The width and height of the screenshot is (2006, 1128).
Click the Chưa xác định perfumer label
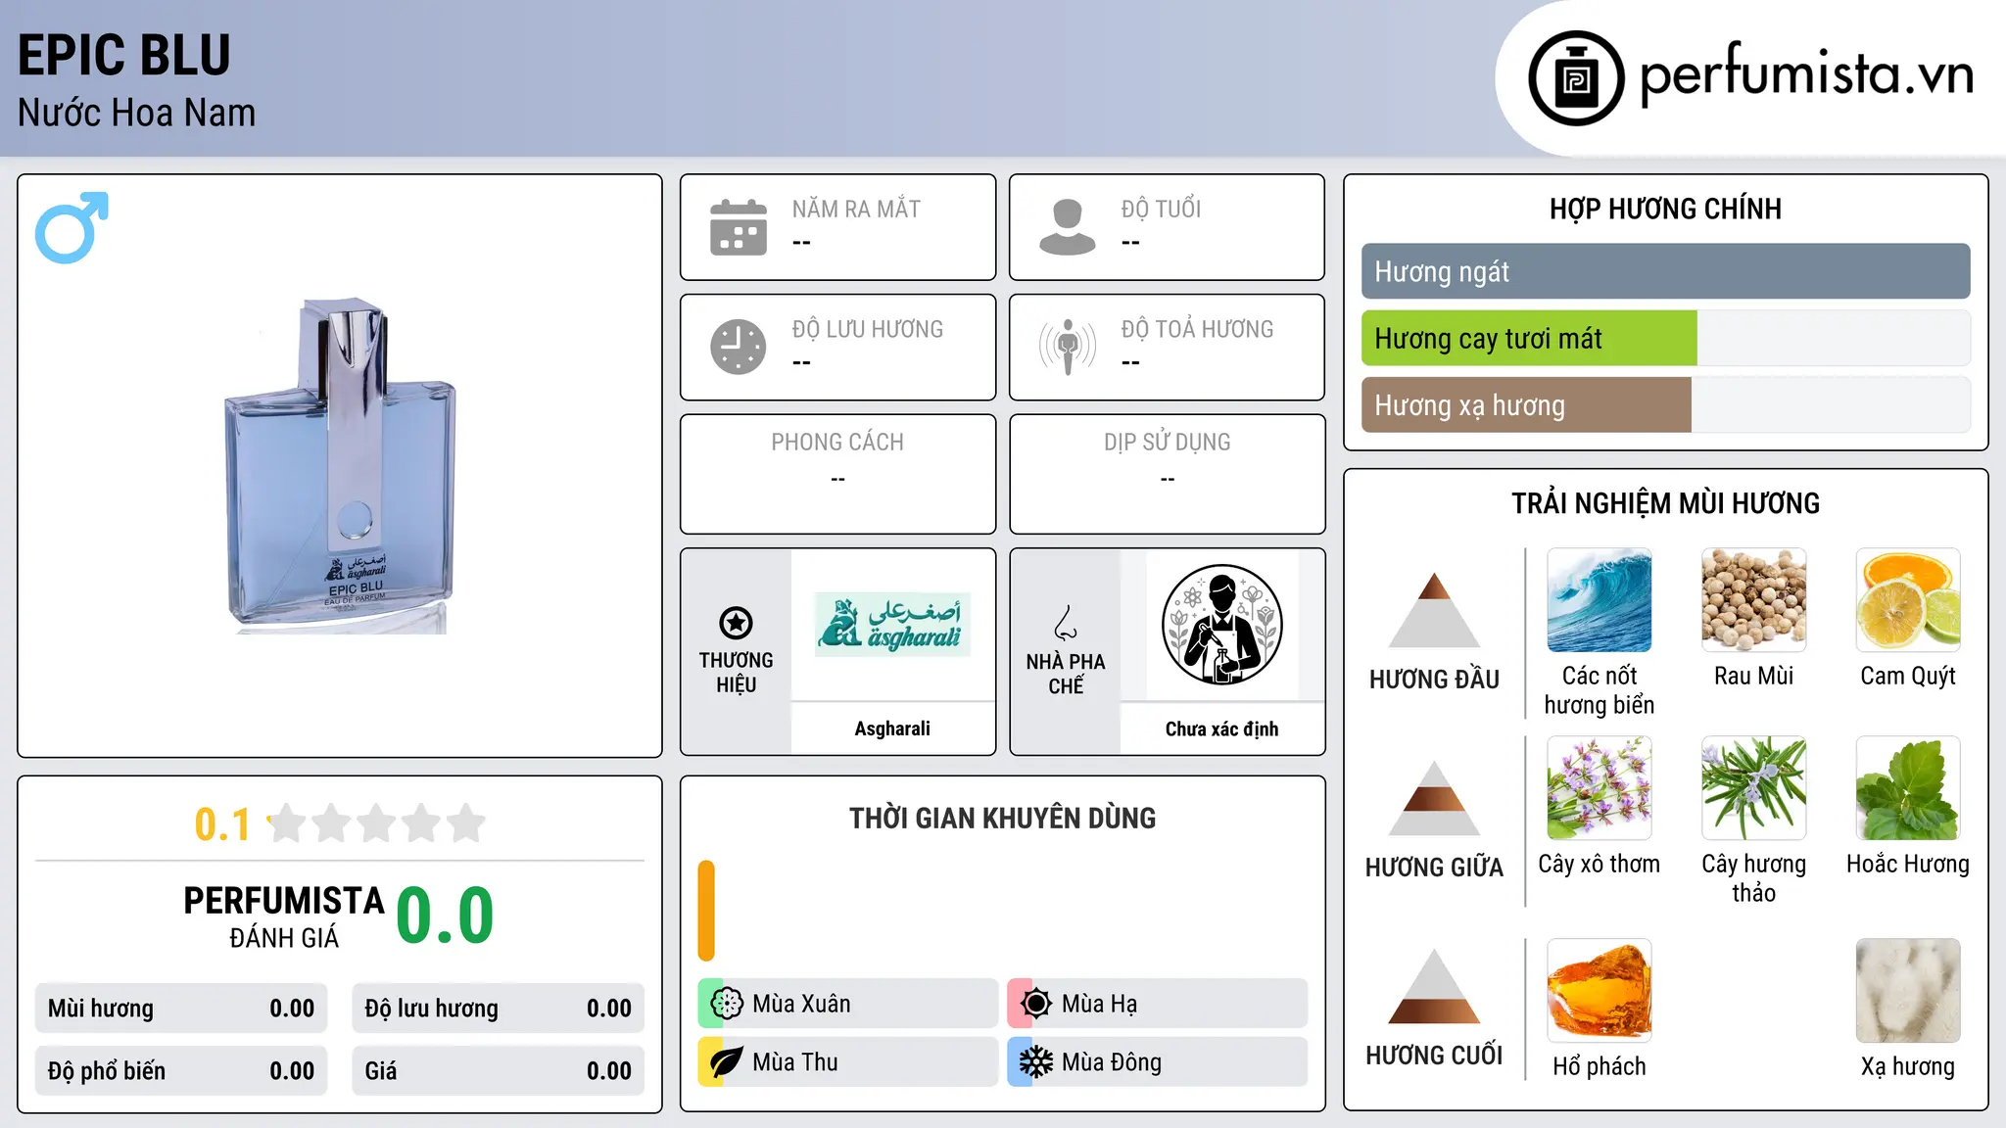pos(1221,728)
